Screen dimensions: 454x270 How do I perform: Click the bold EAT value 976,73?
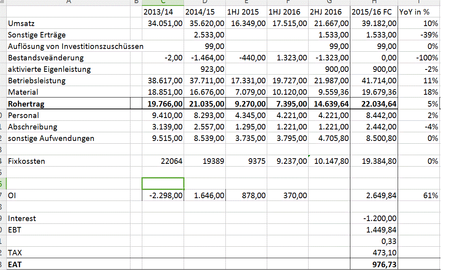374,264
